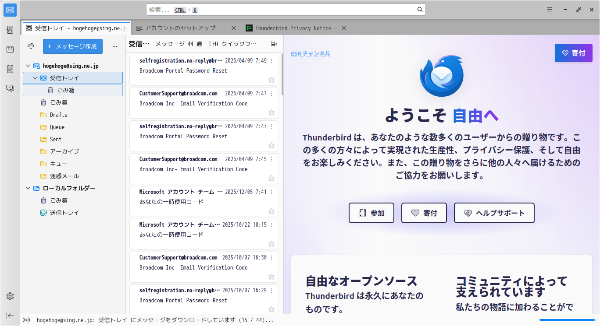Click the outlined 寄付 button beside 参加
This screenshot has height=326, width=600.
(424, 213)
